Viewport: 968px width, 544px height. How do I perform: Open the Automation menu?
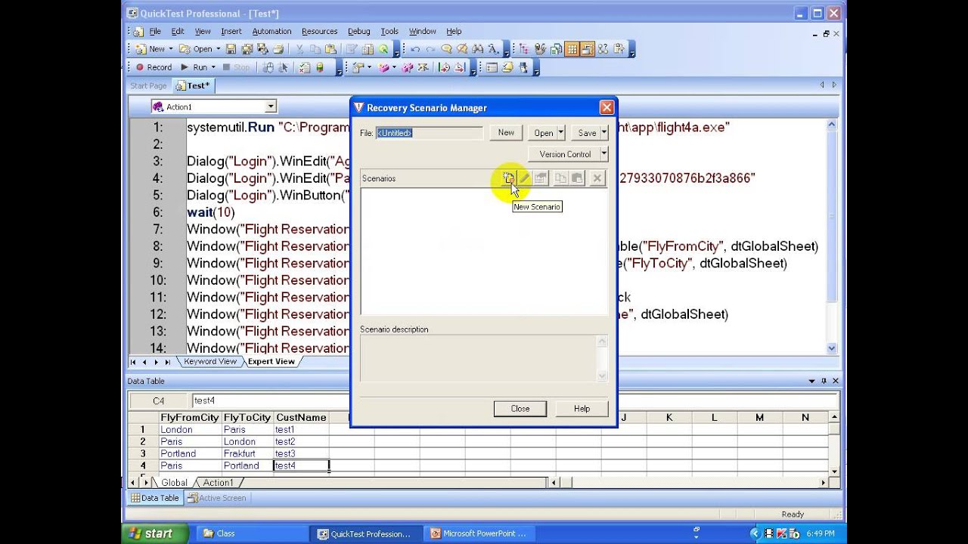click(x=271, y=32)
